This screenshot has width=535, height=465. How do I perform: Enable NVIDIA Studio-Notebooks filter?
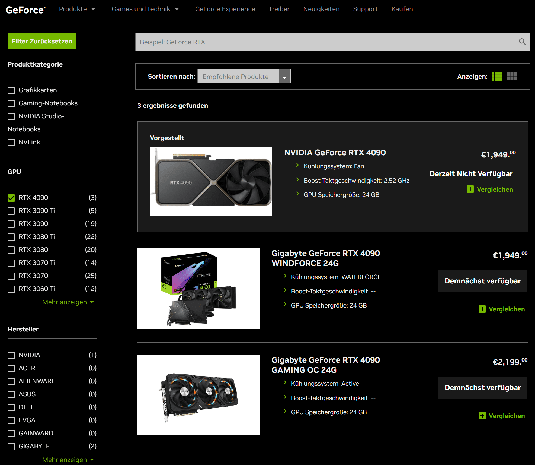coord(11,116)
